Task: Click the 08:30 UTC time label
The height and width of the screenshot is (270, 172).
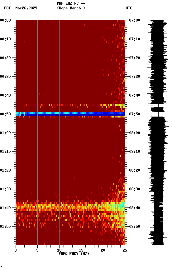Action: (x=135, y=189)
